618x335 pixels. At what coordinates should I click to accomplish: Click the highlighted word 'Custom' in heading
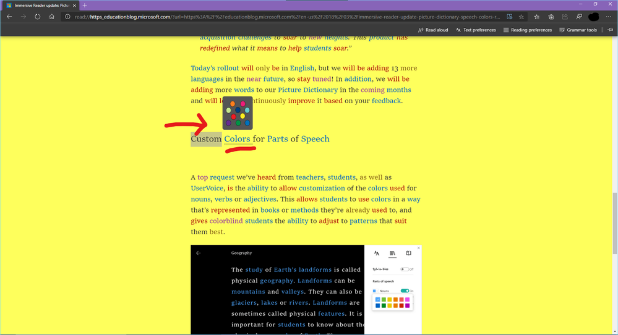[x=206, y=139]
